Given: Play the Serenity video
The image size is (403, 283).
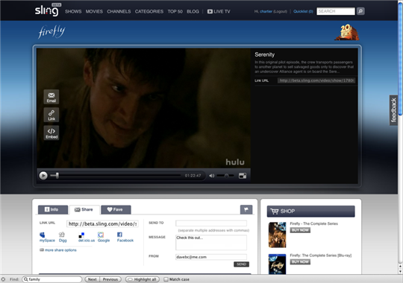Looking at the screenshot, I should tap(43, 176).
